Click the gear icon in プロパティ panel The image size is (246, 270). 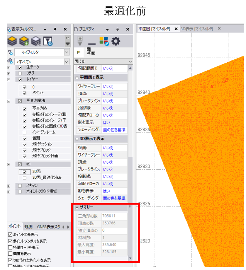(116, 41)
